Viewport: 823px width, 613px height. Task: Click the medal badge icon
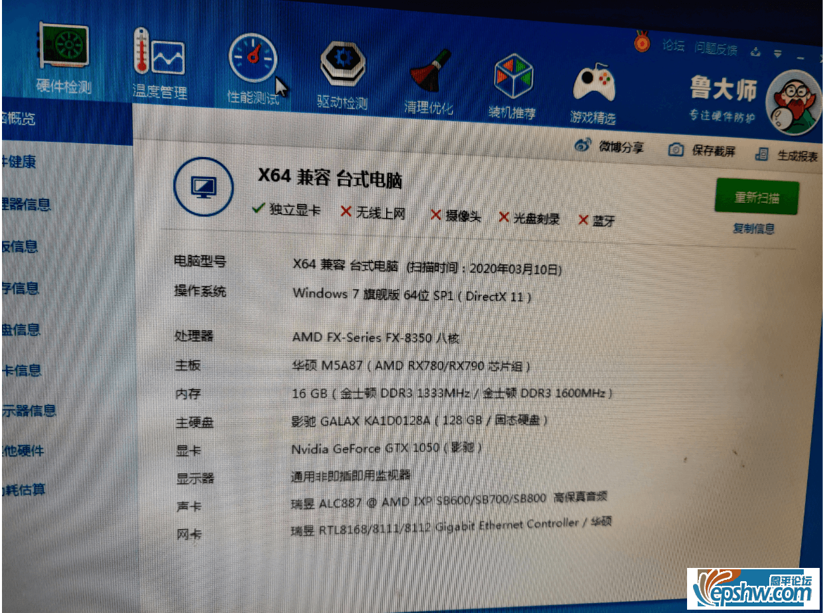[641, 42]
